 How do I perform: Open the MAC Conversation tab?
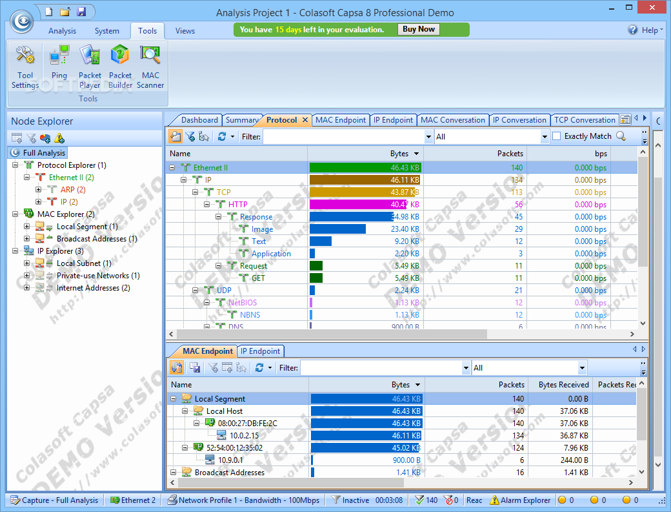click(x=453, y=120)
